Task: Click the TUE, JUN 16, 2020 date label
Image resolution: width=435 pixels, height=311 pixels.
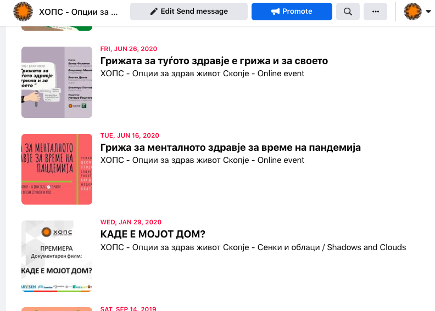Action: (130, 135)
